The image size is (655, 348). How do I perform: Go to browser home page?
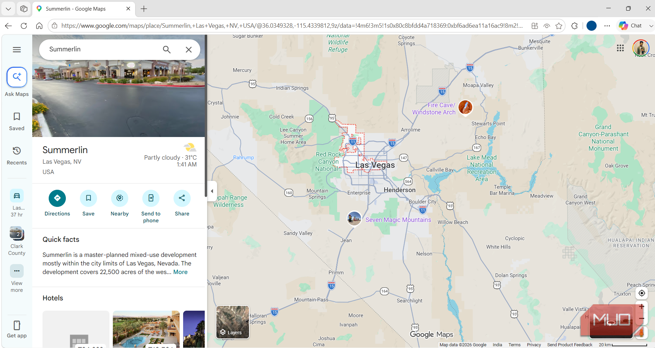tap(39, 26)
